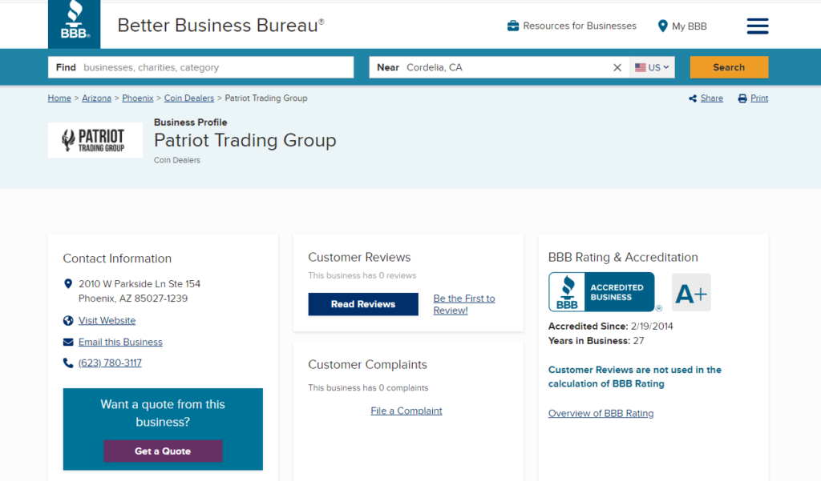
Task: Click Be the First to Review link
Action: pos(464,304)
